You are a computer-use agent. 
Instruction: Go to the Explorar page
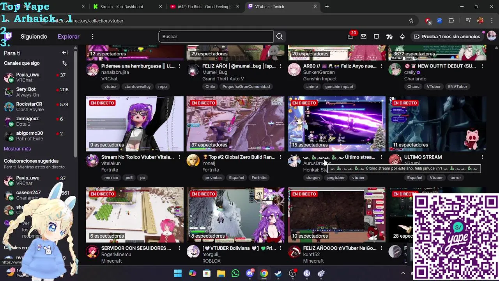(68, 37)
